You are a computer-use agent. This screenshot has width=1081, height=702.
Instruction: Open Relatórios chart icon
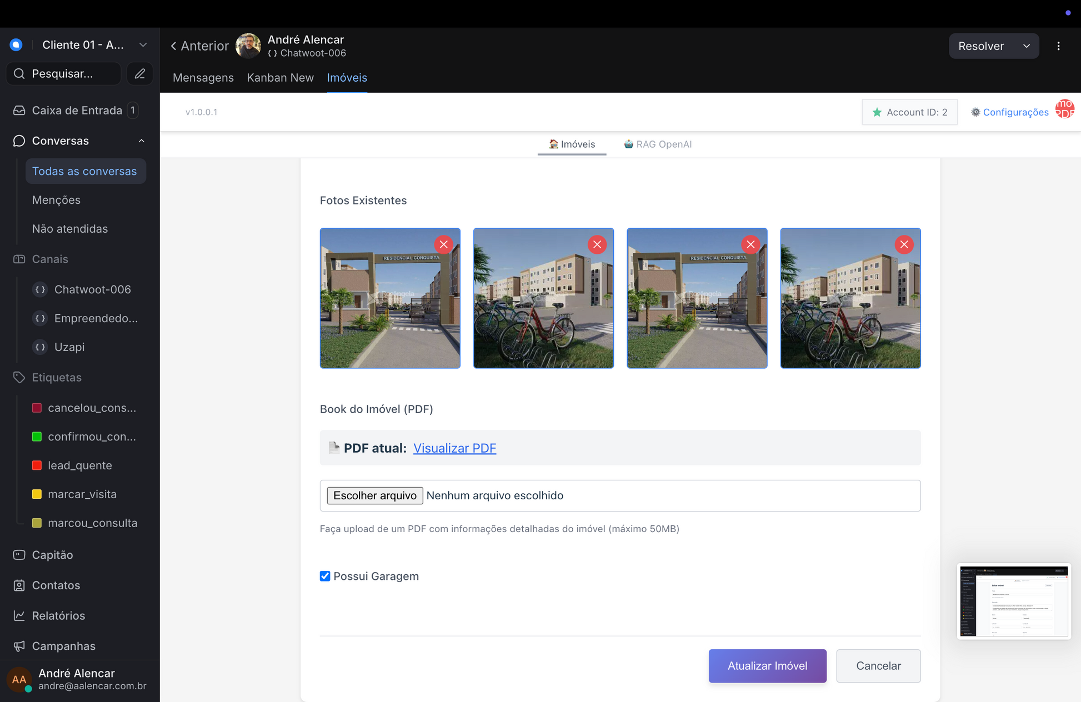pos(19,615)
